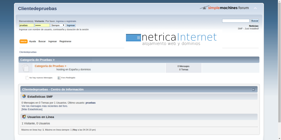Open the Ingresar menu item
The image size is (281, 140).
(x=52, y=41)
